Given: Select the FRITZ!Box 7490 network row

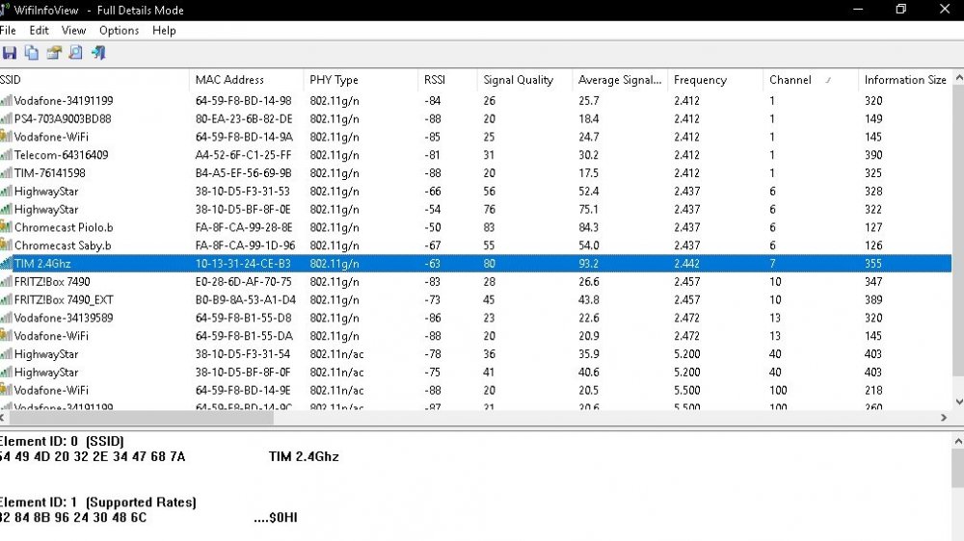Looking at the screenshot, I should click(x=476, y=282).
